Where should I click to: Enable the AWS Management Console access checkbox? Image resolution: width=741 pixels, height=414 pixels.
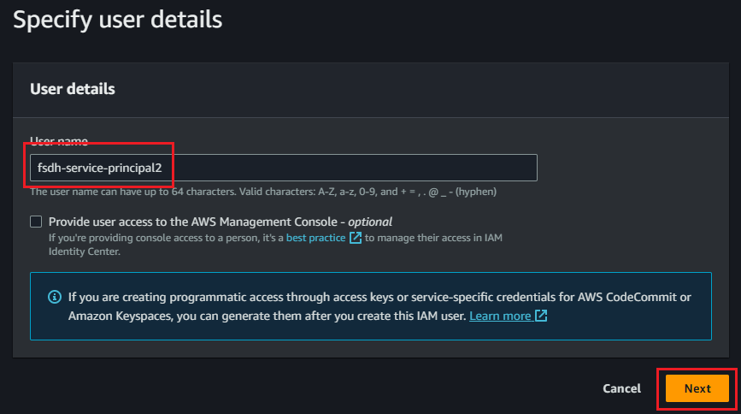36,222
